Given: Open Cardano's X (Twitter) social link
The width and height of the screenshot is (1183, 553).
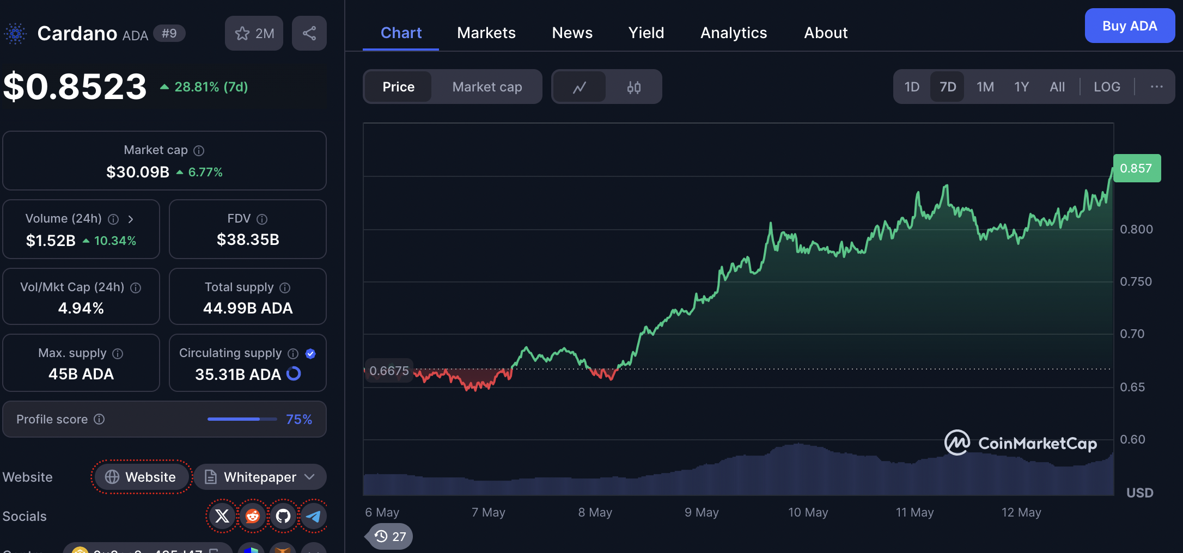Looking at the screenshot, I should pyautogui.click(x=222, y=516).
